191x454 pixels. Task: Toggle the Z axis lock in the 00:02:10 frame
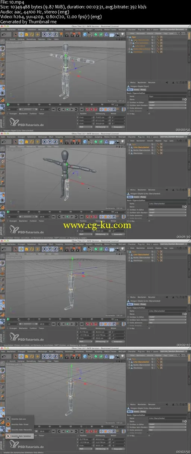55,248
